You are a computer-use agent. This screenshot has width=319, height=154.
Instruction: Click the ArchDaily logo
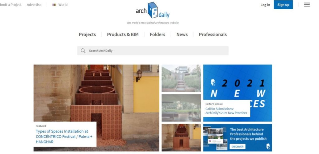(153, 10)
